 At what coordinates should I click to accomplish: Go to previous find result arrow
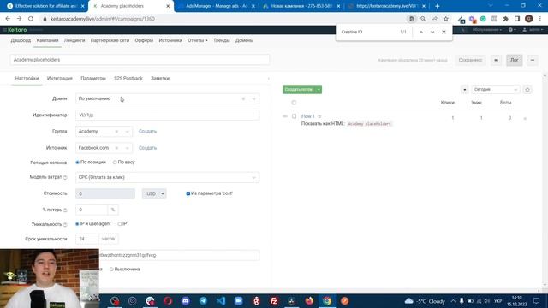[x=421, y=32]
